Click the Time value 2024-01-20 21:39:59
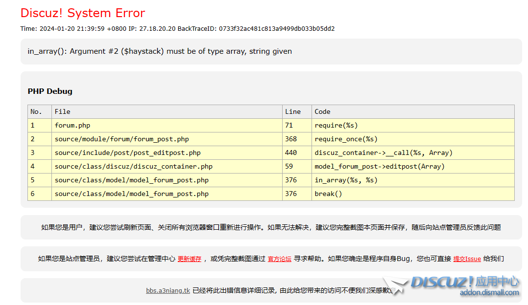The image size is (528, 305). point(72,28)
